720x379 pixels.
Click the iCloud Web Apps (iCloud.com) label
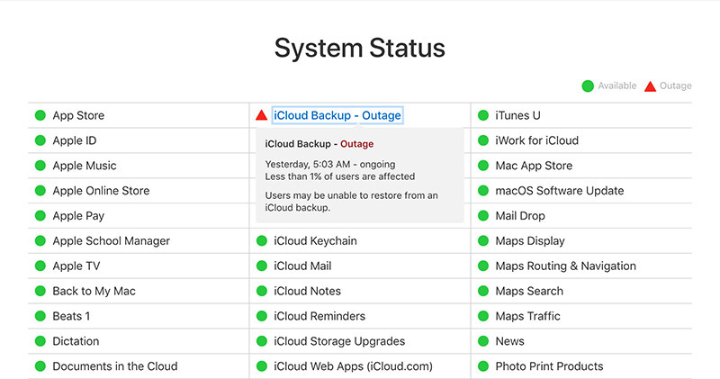353,366
